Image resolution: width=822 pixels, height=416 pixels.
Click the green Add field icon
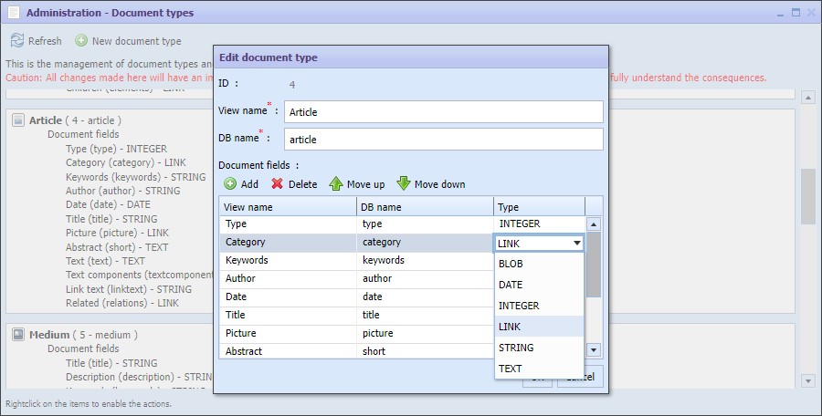pyautogui.click(x=230, y=184)
